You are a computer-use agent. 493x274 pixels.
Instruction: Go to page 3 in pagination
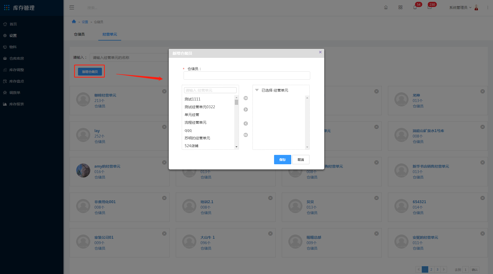tap(437, 269)
